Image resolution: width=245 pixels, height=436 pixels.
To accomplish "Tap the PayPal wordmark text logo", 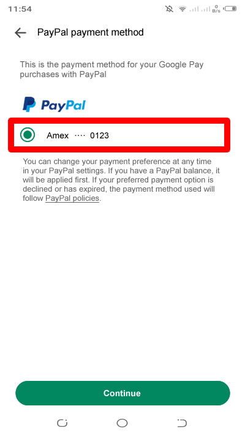I will [x=64, y=105].
